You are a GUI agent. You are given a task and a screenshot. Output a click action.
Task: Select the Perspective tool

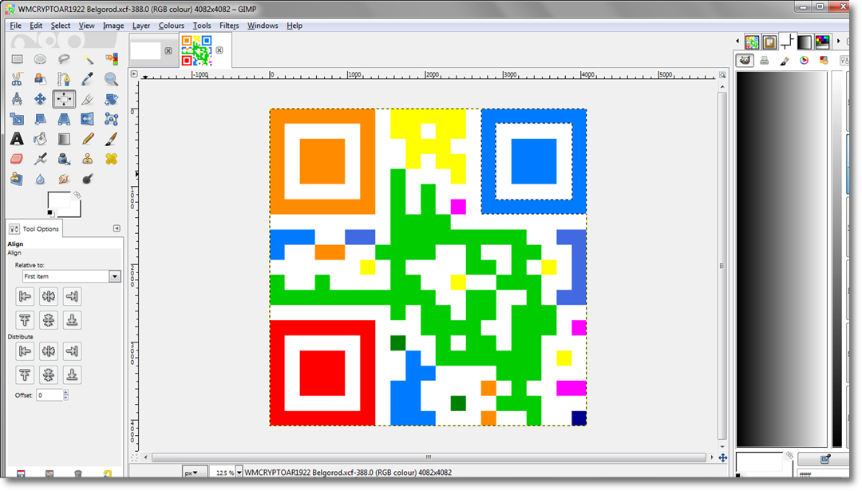64,119
